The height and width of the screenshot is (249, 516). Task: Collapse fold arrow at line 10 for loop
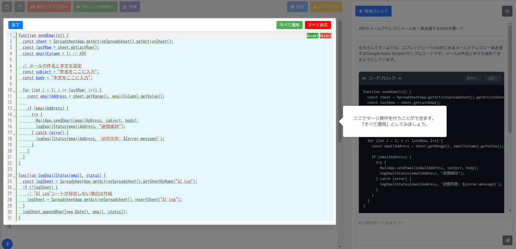(x=14, y=91)
